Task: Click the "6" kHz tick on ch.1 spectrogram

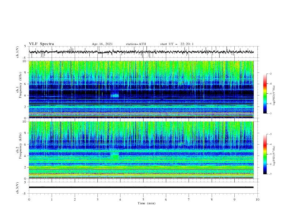Action: click(26, 84)
